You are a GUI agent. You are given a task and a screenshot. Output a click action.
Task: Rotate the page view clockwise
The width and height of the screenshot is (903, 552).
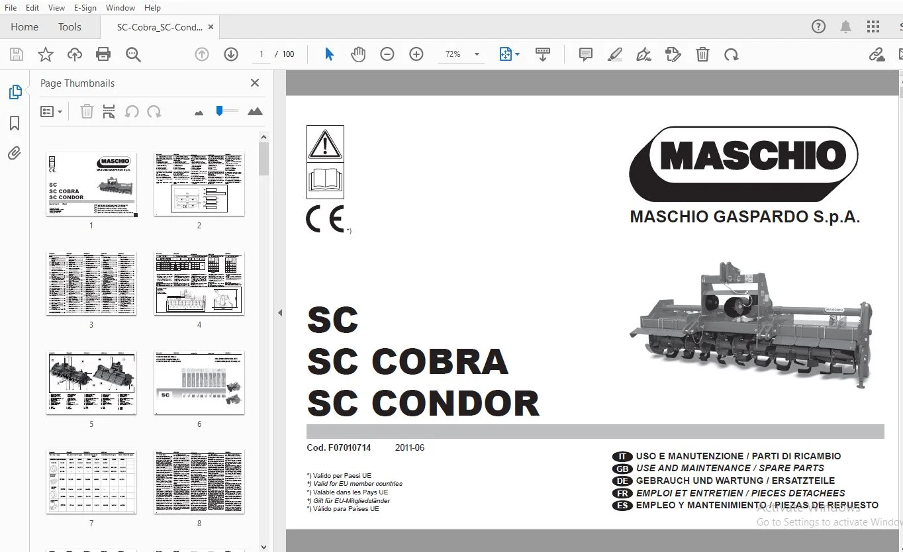(x=732, y=54)
